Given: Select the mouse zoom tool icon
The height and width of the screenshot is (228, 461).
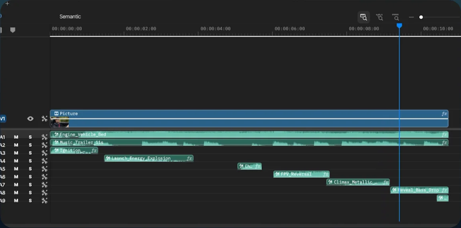Looking at the screenshot, I should click(380, 17).
